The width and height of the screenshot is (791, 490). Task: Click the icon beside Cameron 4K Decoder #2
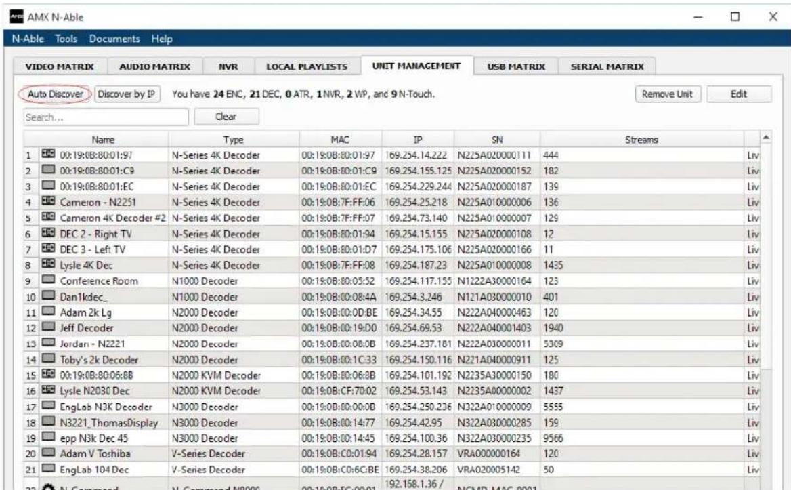point(49,217)
